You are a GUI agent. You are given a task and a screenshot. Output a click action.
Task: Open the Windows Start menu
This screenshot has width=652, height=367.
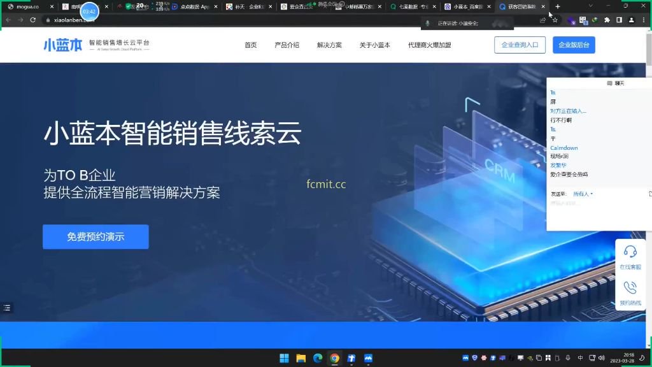click(284, 358)
